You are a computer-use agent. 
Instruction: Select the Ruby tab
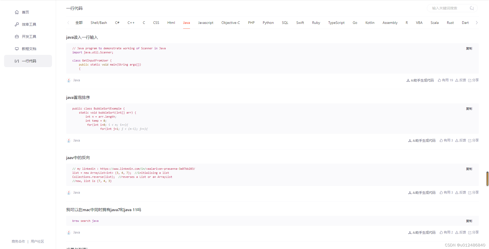tap(316, 23)
